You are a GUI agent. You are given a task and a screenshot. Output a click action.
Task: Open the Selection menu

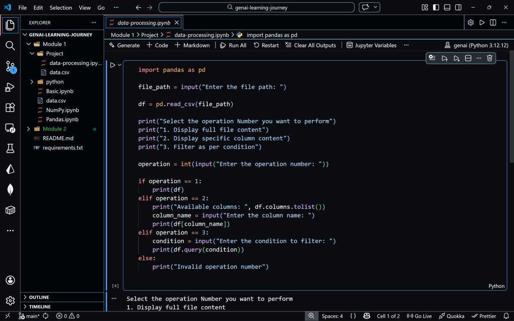click(x=61, y=8)
